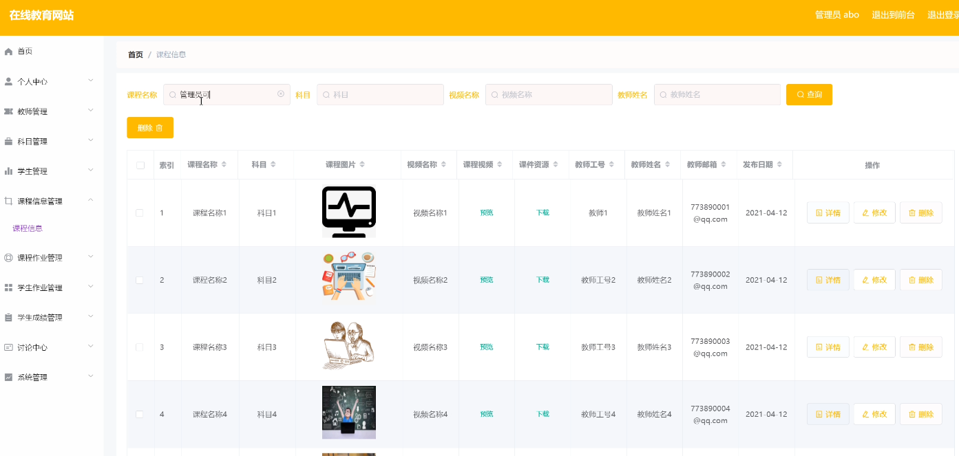Click the grid icon for 学生作业管理
Viewport: 959px width, 456px height.
(8, 287)
